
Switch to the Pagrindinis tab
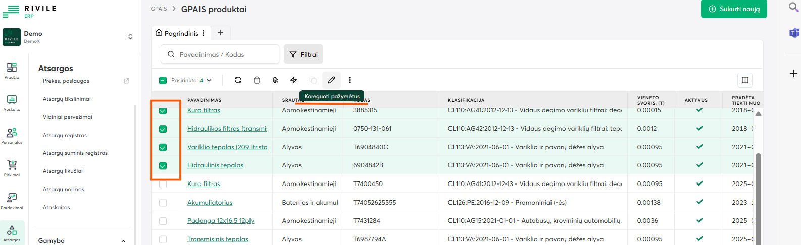pos(181,33)
